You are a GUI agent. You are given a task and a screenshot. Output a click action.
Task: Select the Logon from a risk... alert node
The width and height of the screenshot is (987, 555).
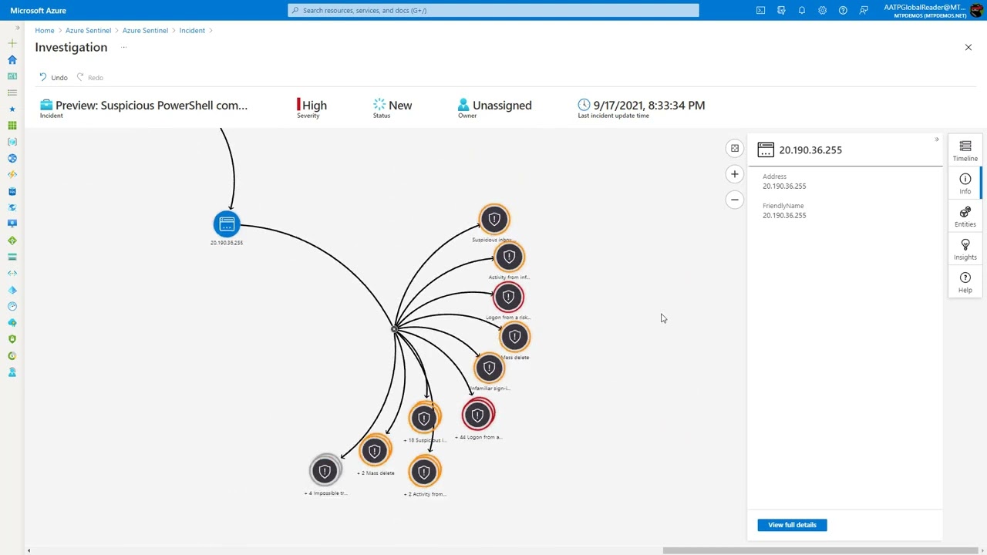pyautogui.click(x=508, y=298)
